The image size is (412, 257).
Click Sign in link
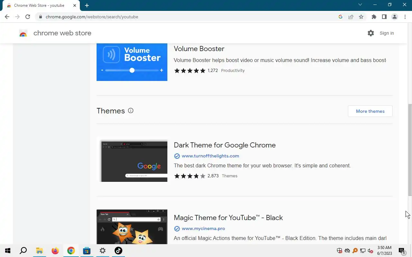point(387,33)
